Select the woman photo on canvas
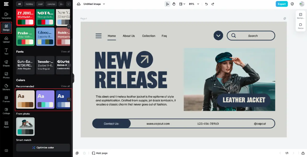The image size is (307, 157). coord(229,79)
